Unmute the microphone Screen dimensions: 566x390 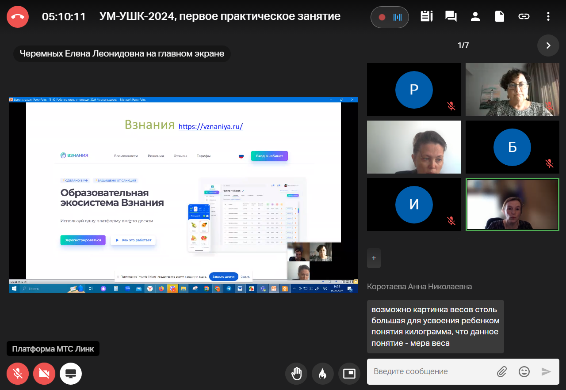(x=18, y=374)
